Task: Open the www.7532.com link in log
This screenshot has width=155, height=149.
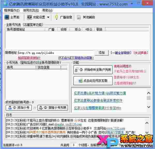Action: pos(115,128)
